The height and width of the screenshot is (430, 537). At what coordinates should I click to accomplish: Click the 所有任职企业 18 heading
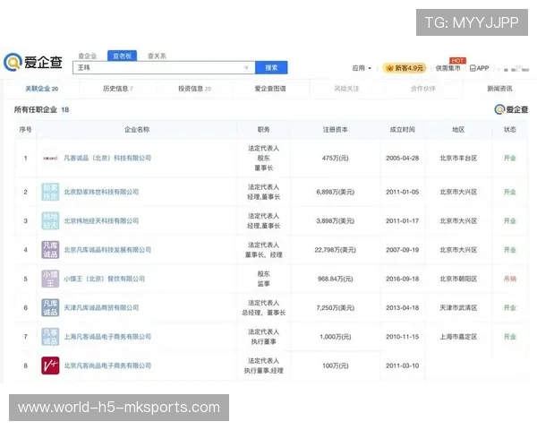click(x=41, y=109)
